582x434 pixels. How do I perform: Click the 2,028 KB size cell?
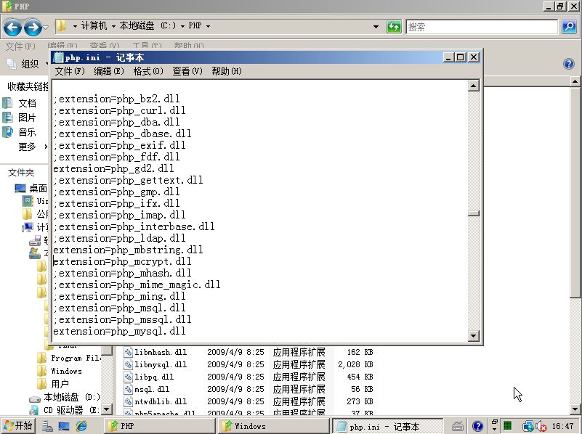click(x=355, y=364)
